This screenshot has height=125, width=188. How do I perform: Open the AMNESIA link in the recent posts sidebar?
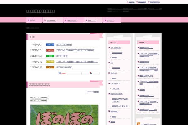pyautogui.click(x=149, y=83)
